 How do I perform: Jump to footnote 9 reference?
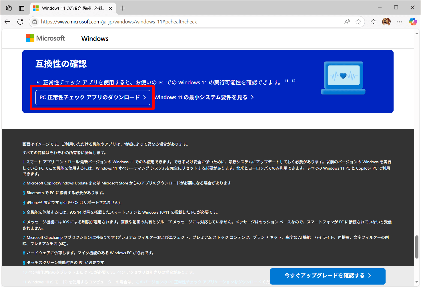pyautogui.click(x=24, y=263)
